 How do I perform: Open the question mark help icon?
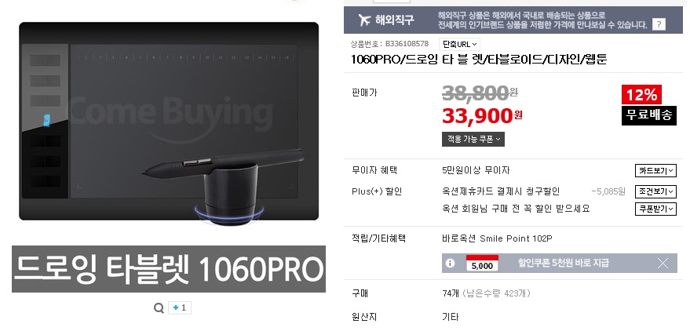(659, 24)
